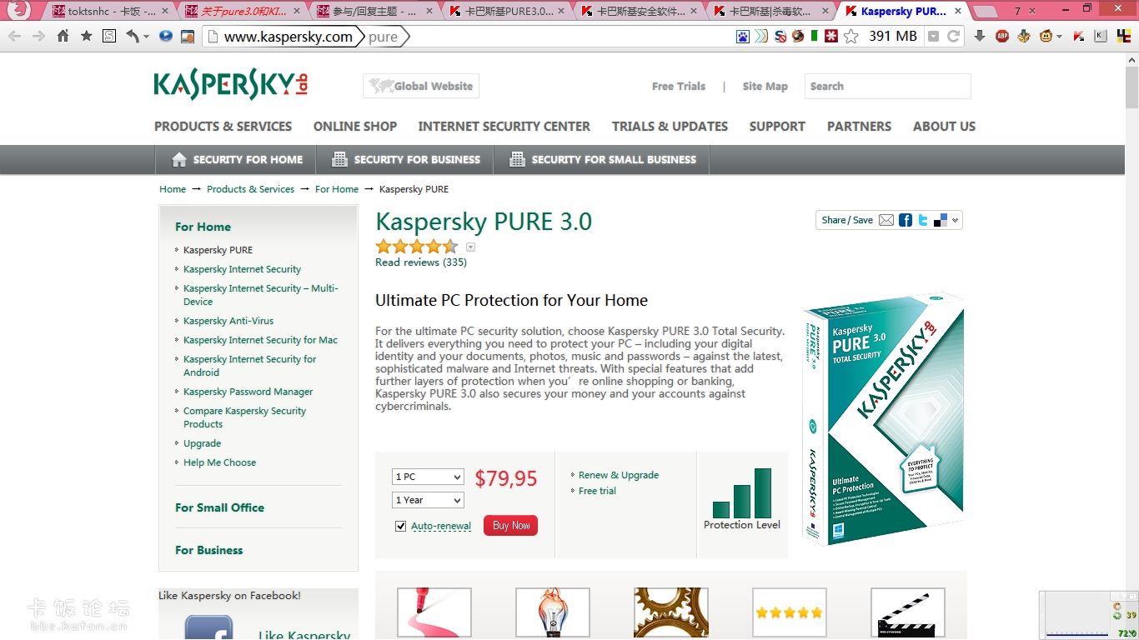Click the Baidu paw icon in address bar
Image resolution: width=1139 pixels, height=640 pixels.
coord(743,37)
